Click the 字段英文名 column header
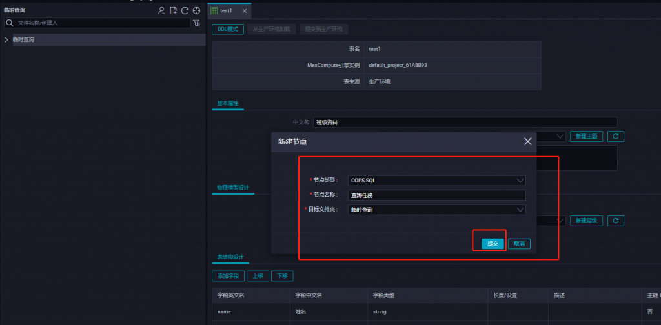Viewport: 661px width, 325px height. coord(251,295)
